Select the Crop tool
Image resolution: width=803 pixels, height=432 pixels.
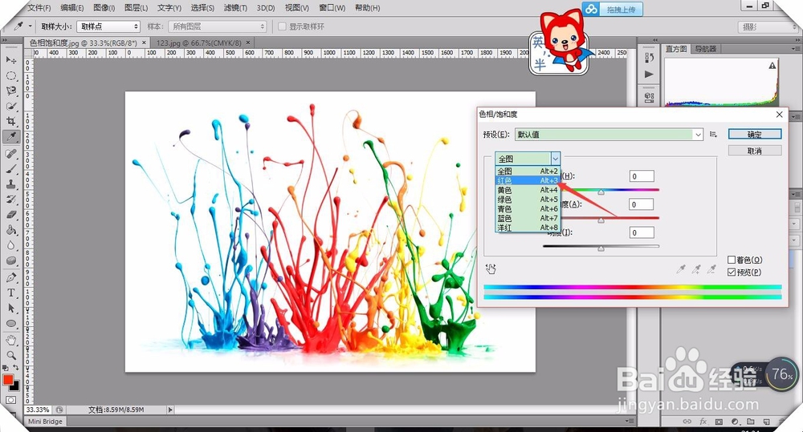[x=10, y=122]
